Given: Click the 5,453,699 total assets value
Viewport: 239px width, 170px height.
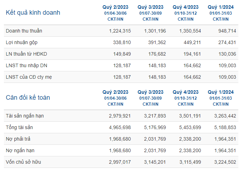Looking at the screenshot, I should pyautogui.click(x=190, y=127).
